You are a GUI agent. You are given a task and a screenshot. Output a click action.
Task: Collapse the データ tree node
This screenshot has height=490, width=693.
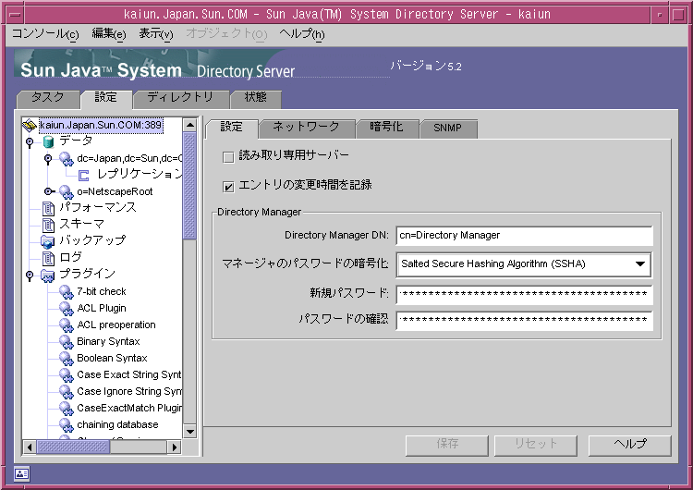click(30, 142)
